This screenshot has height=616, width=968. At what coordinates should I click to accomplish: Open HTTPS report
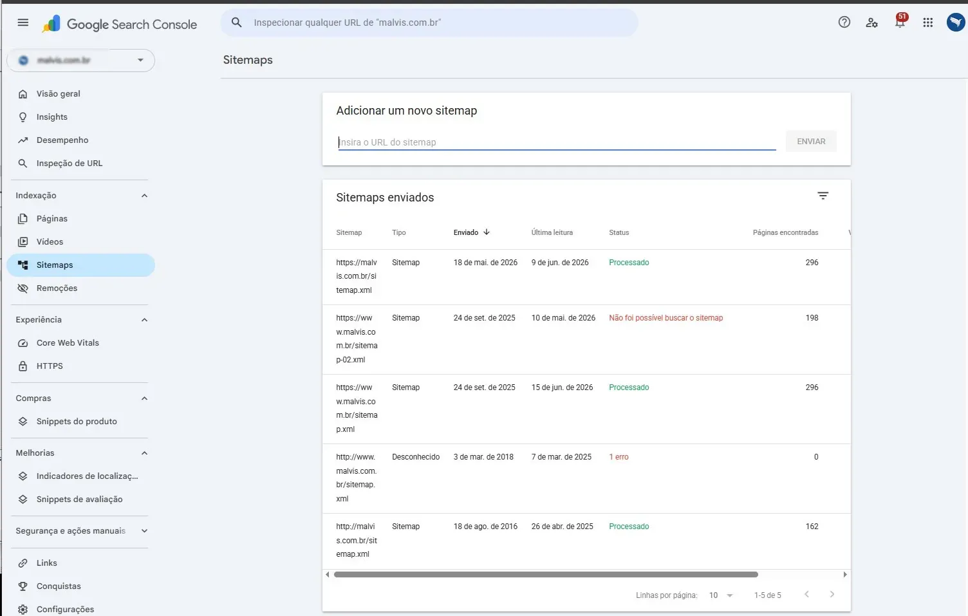80,366
